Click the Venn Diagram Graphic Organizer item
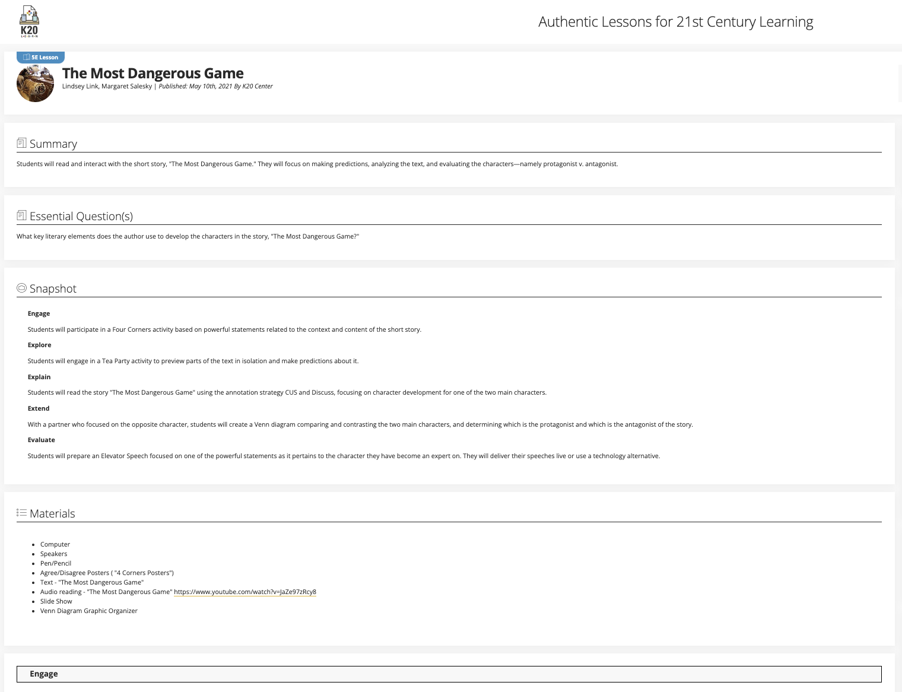 pyautogui.click(x=88, y=611)
